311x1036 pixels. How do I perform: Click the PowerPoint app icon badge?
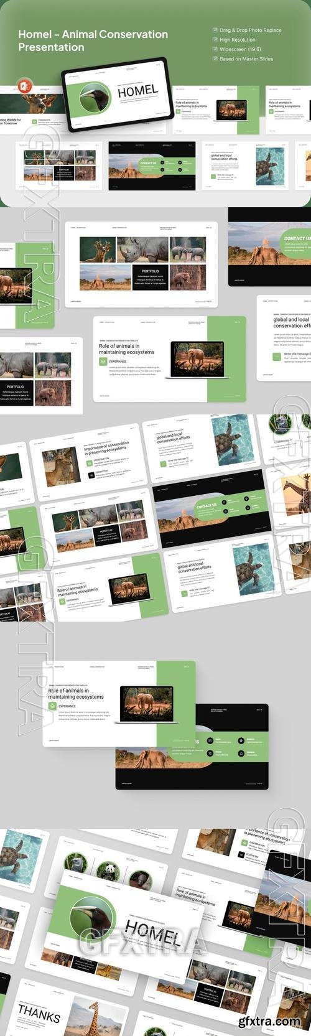26,86
